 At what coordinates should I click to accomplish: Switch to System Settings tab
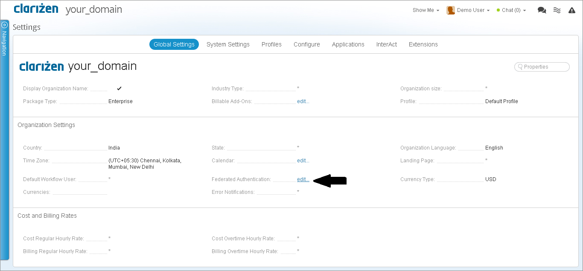[228, 44]
